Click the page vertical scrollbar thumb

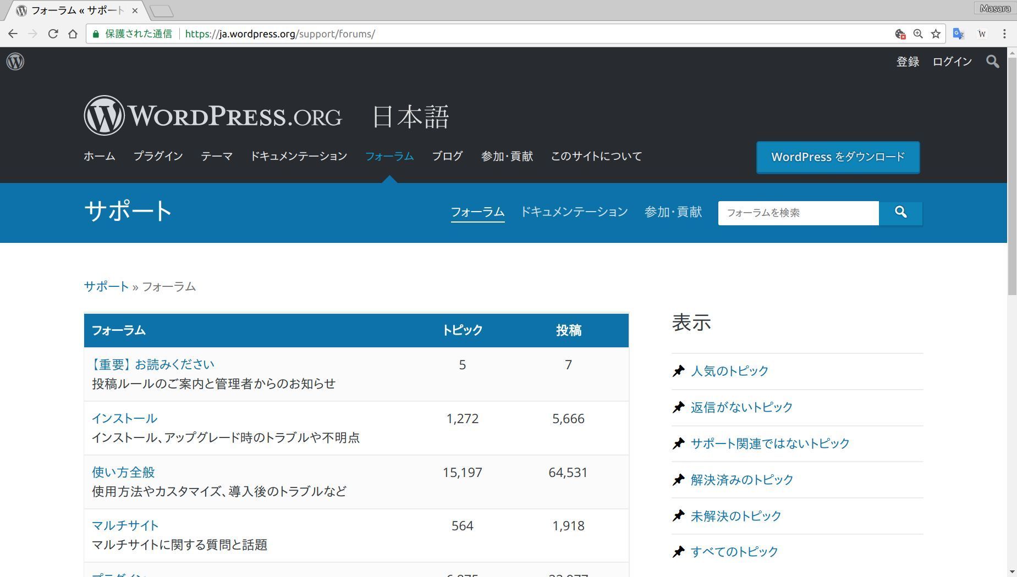[1012, 176]
